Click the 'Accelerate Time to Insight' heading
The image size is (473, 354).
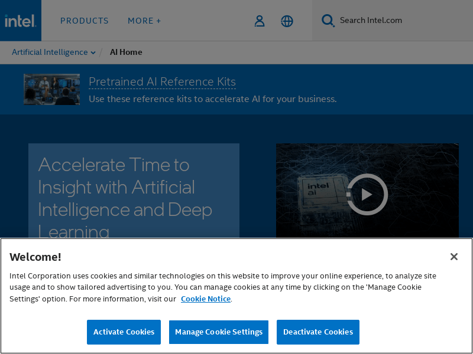[x=125, y=198]
